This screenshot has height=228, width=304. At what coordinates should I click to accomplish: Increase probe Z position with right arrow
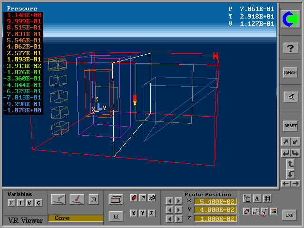point(178,218)
